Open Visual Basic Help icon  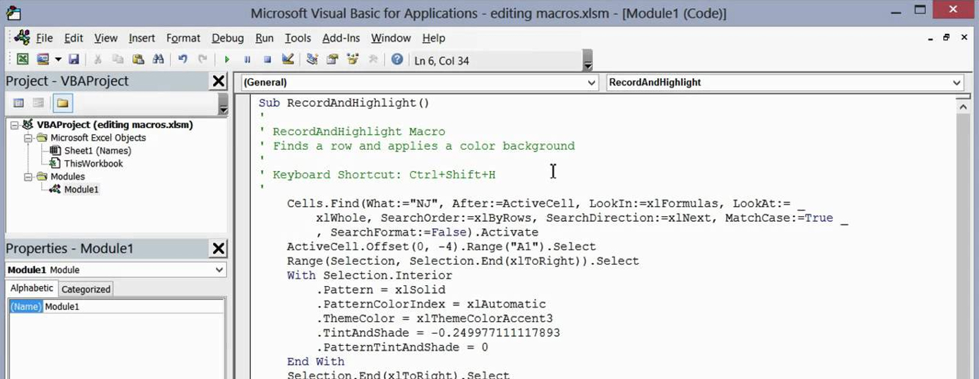point(397,60)
